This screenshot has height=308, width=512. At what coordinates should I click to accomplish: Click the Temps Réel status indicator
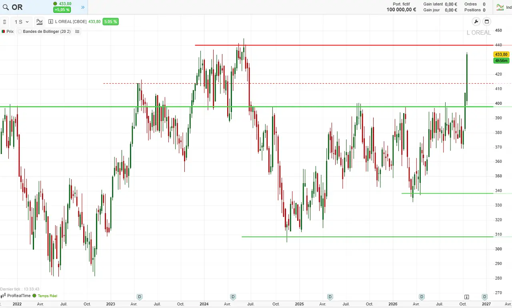pos(45,296)
